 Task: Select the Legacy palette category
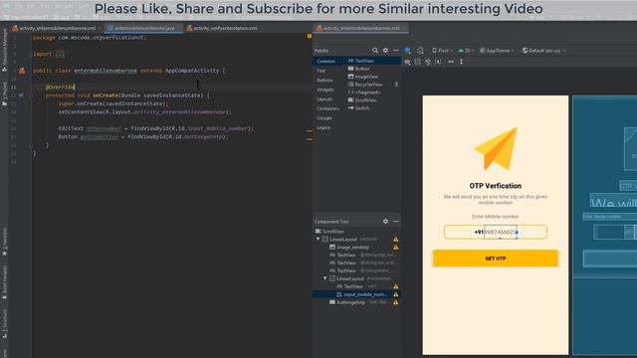(323, 127)
